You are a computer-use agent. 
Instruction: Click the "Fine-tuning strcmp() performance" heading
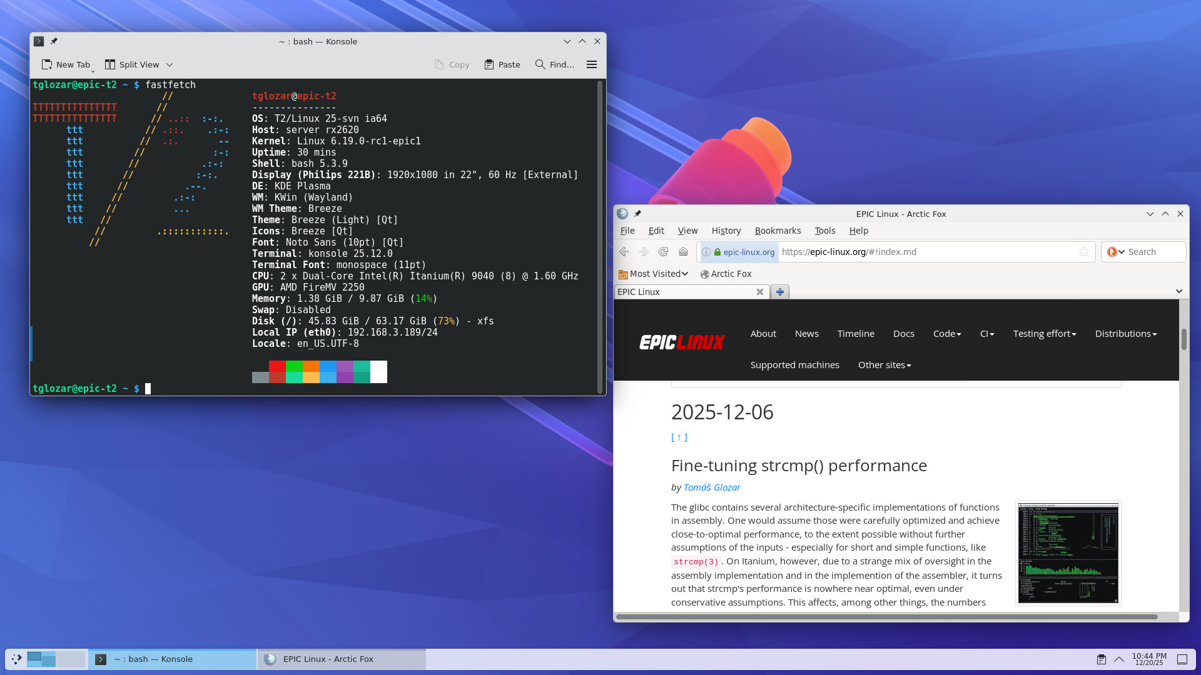coord(799,466)
